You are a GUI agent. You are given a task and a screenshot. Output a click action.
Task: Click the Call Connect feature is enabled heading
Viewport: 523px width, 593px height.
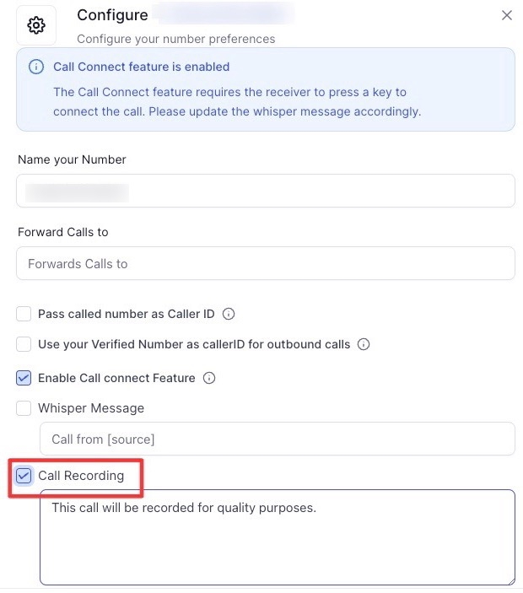pyautogui.click(x=141, y=67)
